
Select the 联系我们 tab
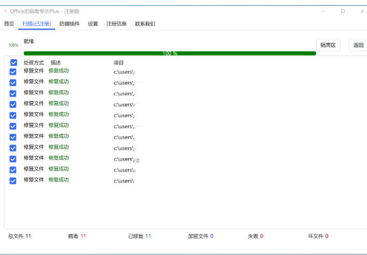pos(145,24)
